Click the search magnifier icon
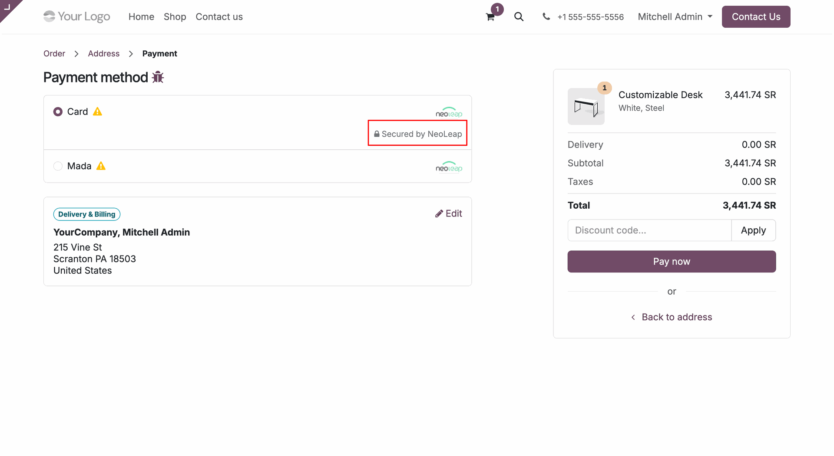 coord(519,16)
